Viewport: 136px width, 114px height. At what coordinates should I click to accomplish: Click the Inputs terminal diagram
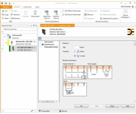[75, 89]
